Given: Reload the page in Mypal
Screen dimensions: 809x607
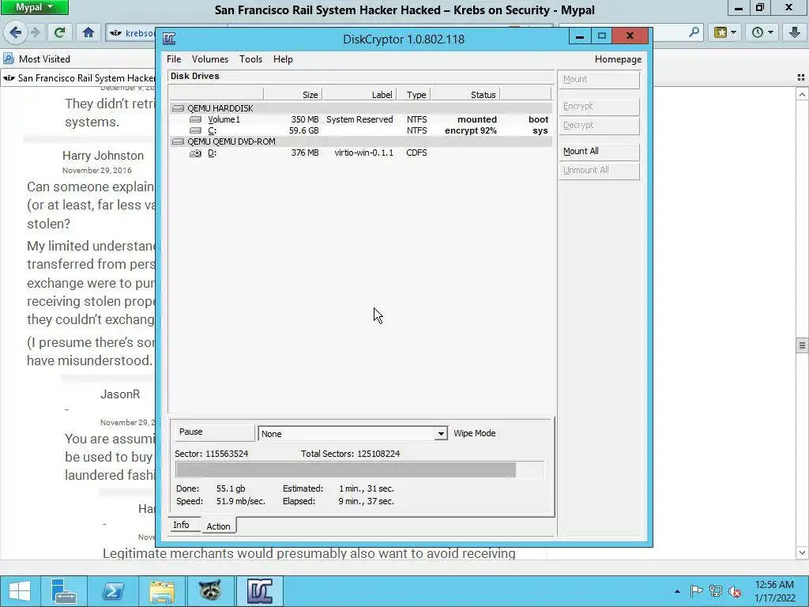Looking at the screenshot, I should 59,32.
